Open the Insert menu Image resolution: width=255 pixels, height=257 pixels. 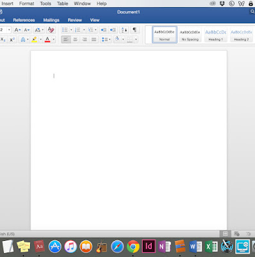8,4
